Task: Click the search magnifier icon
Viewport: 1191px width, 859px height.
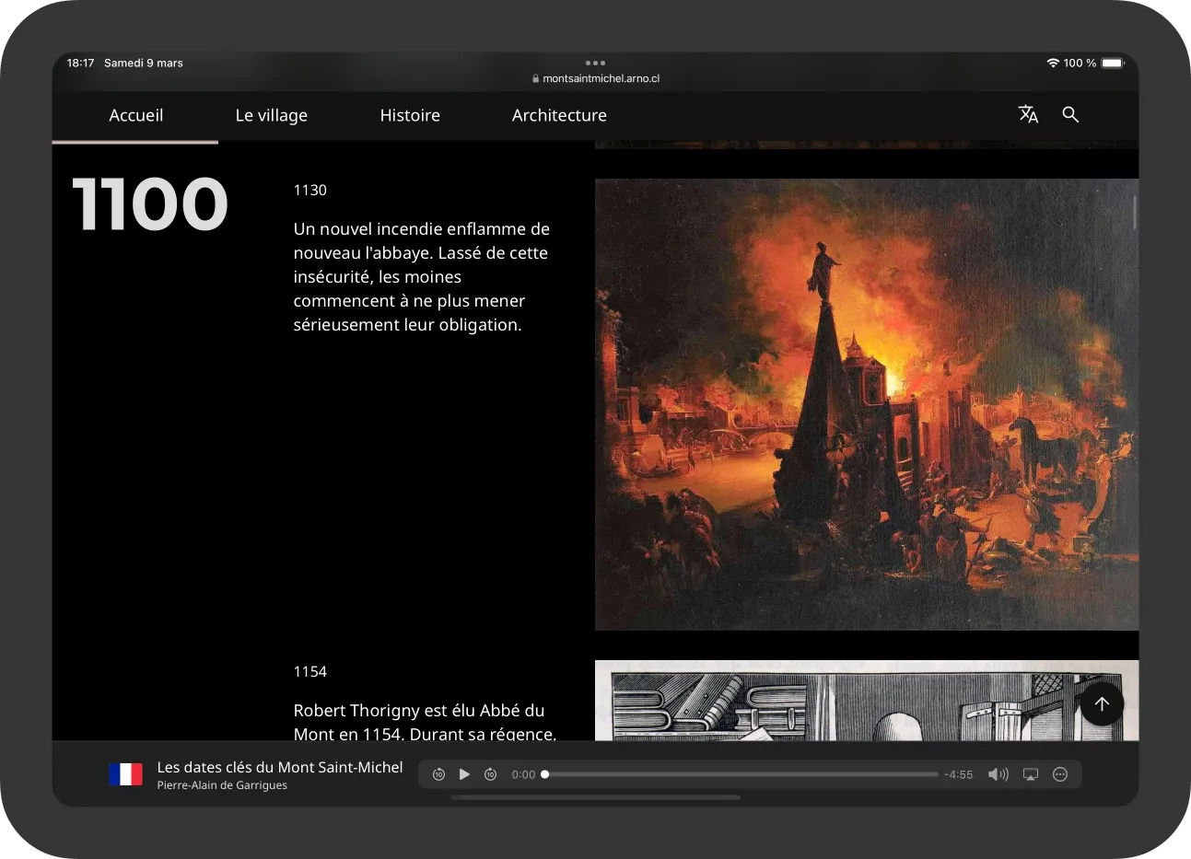Action: click(1070, 114)
